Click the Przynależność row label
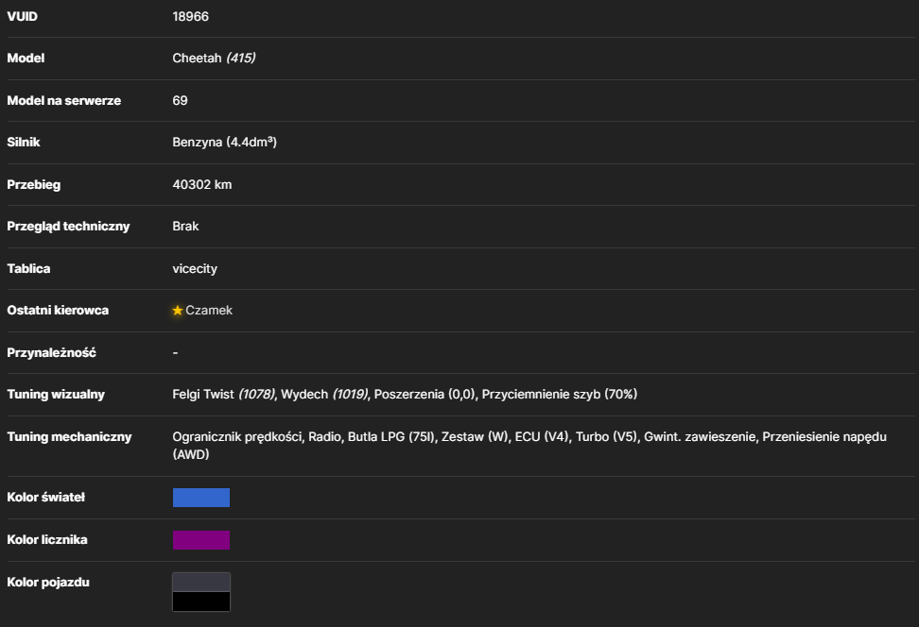919x627 pixels. (x=52, y=352)
